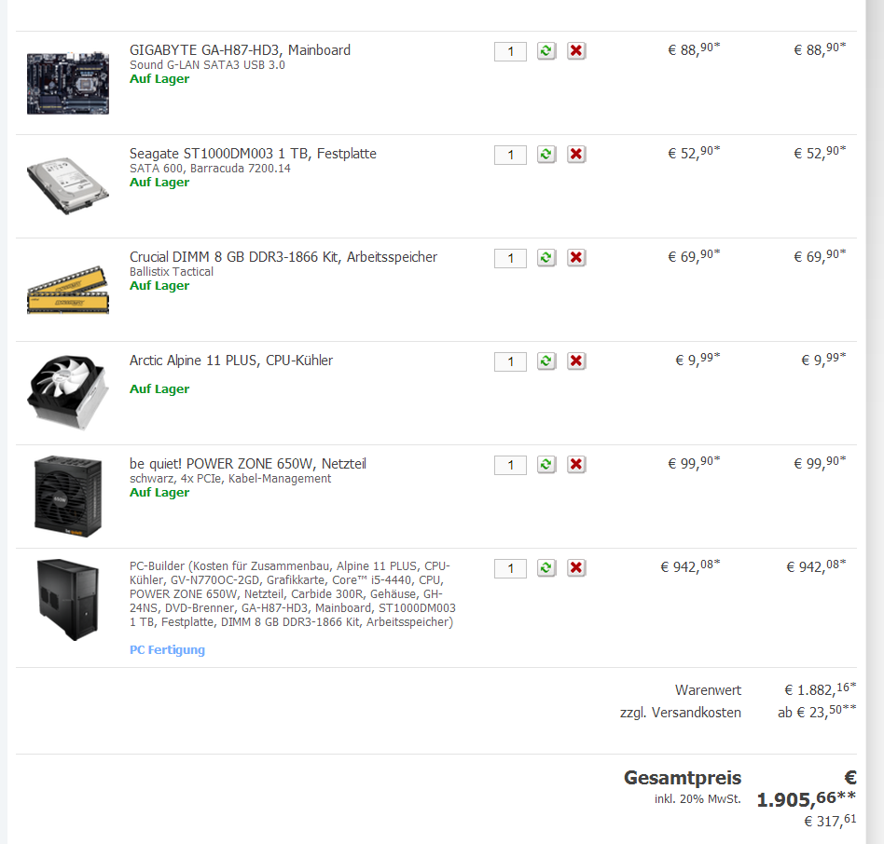Delete PC-Builder assembly from cart

[576, 567]
